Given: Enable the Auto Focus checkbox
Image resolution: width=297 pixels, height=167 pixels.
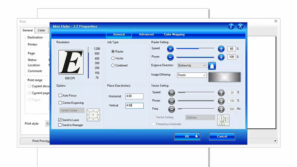Looking at the screenshot, I should pos(60,95).
